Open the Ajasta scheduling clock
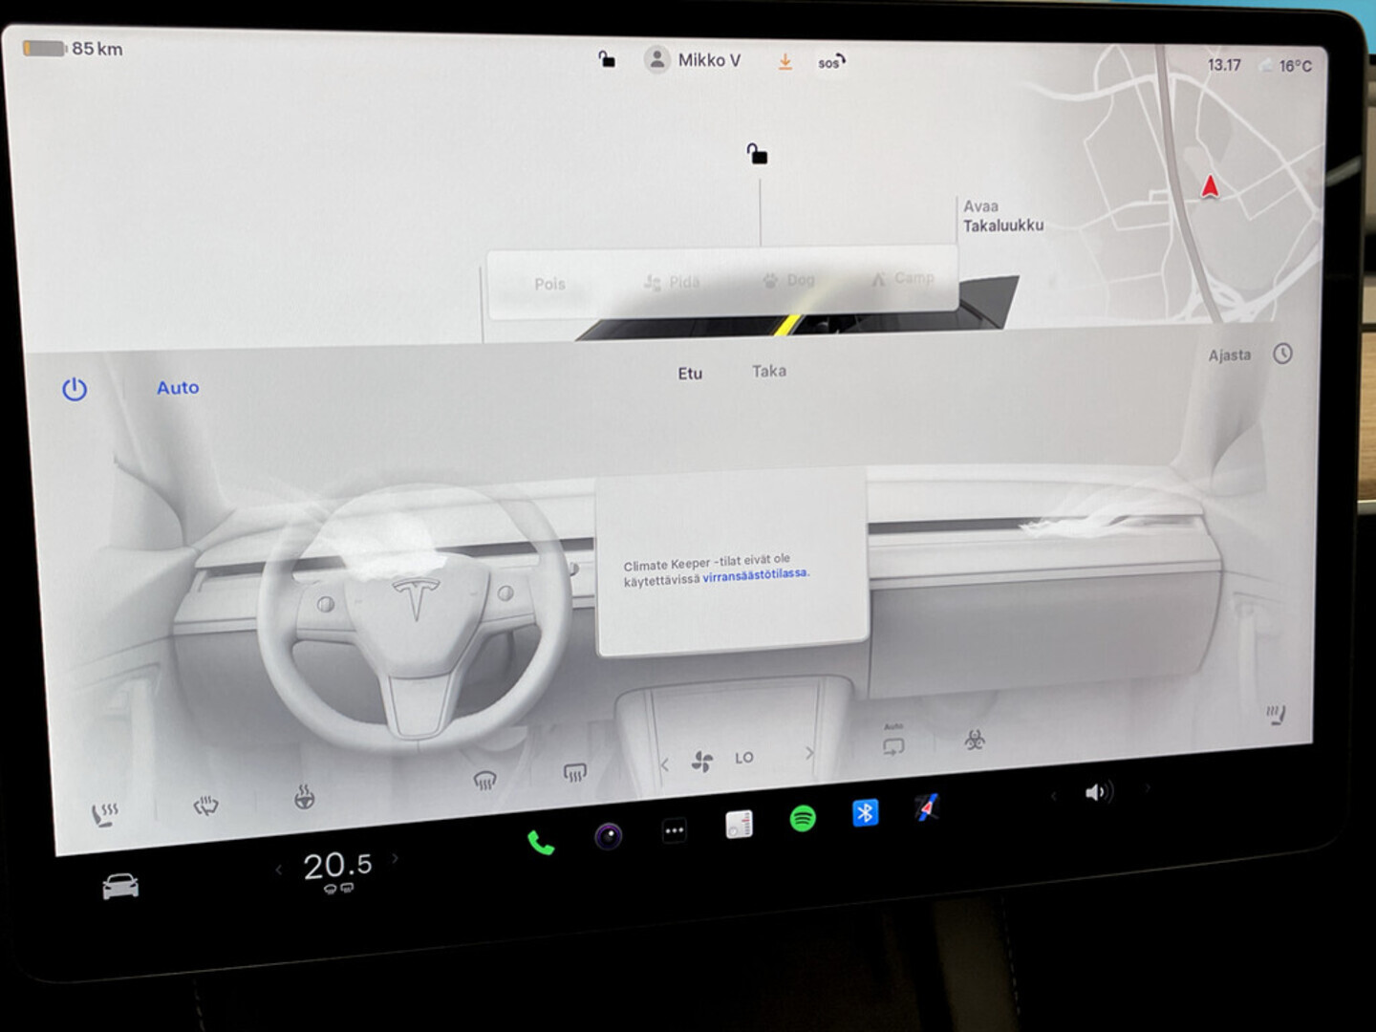 (x=1282, y=354)
